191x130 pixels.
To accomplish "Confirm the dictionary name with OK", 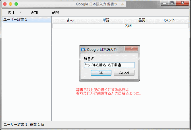I will tap(101, 73).
